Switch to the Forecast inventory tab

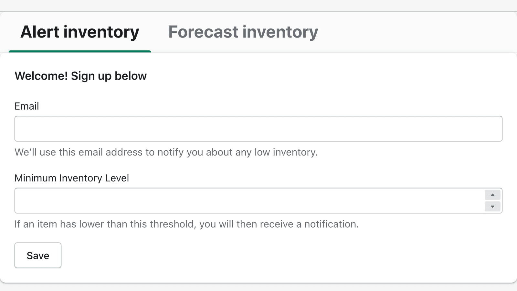243,32
